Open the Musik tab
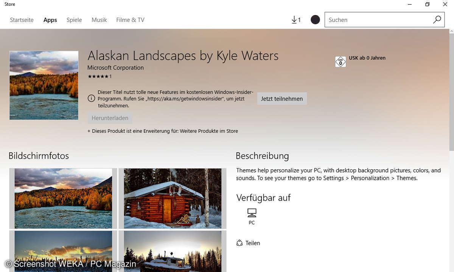Screen dimensions: 454x272 pyautogui.click(x=99, y=20)
